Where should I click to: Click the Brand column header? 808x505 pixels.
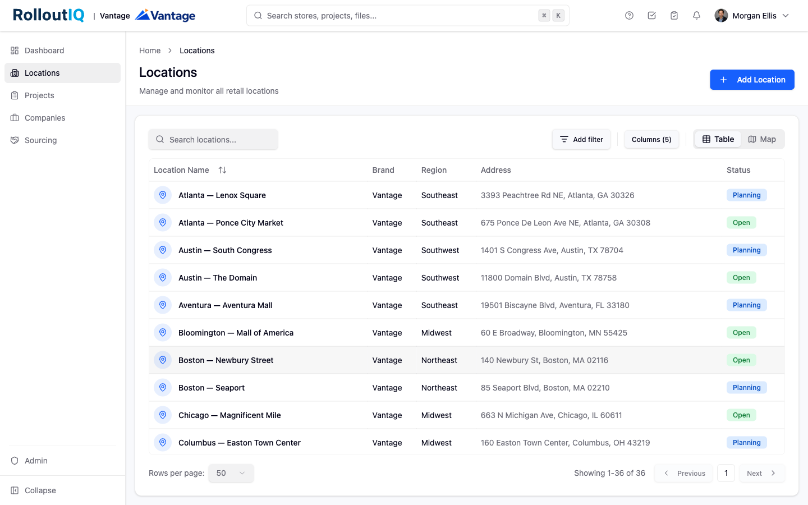coord(383,170)
